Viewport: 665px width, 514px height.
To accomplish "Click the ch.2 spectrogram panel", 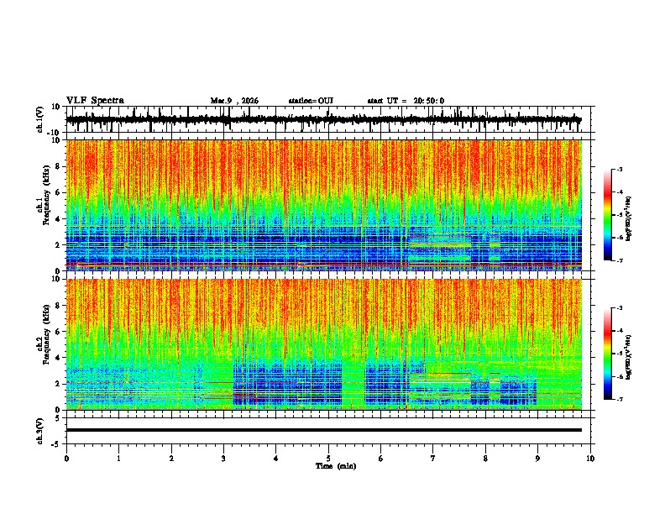I will pyautogui.click(x=323, y=344).
